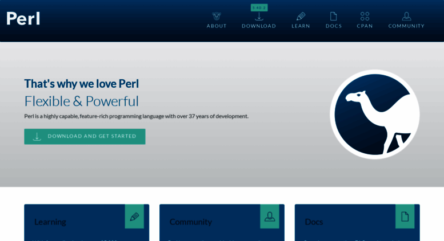Click the Download and Get Started button
The height and width of the screenshot is (241, 444).
[85, 137]
